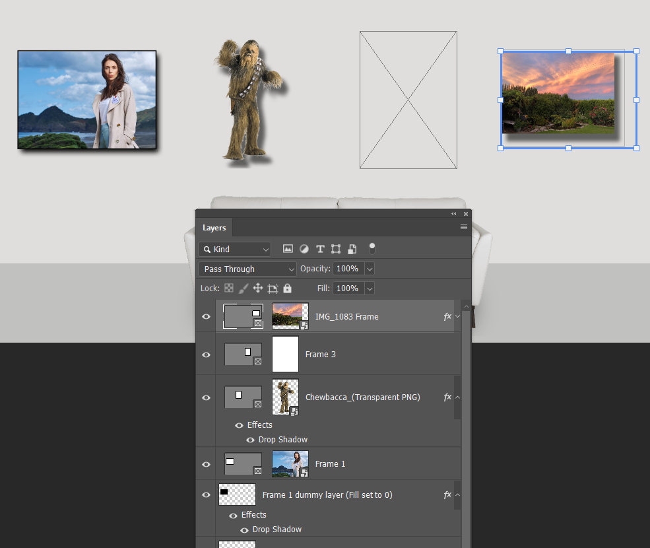Select the Frame 3 layer name
This screenshot has height=548, width=650.
pyautogui.click(x=321, y=355)
